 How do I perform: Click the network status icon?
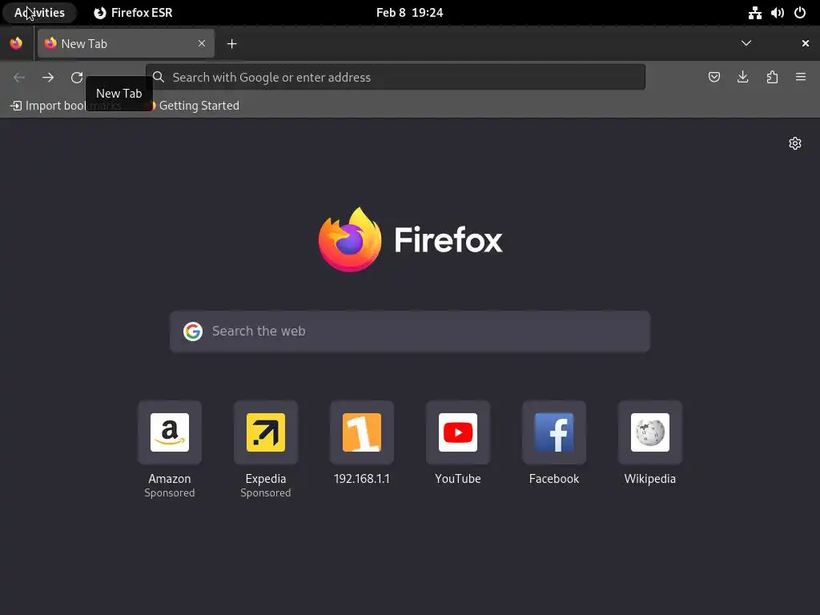pyautogui.click(x=754, y=13)
